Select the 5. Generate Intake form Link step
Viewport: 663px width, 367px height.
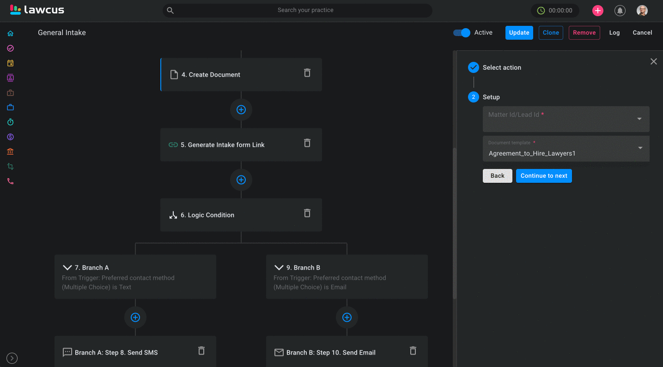(x=241, y=144)
